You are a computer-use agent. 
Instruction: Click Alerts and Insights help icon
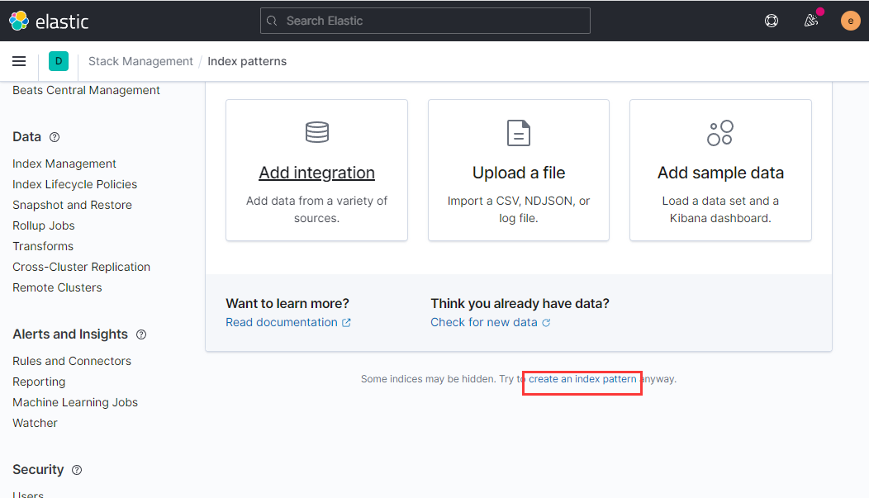click(141, 334)
